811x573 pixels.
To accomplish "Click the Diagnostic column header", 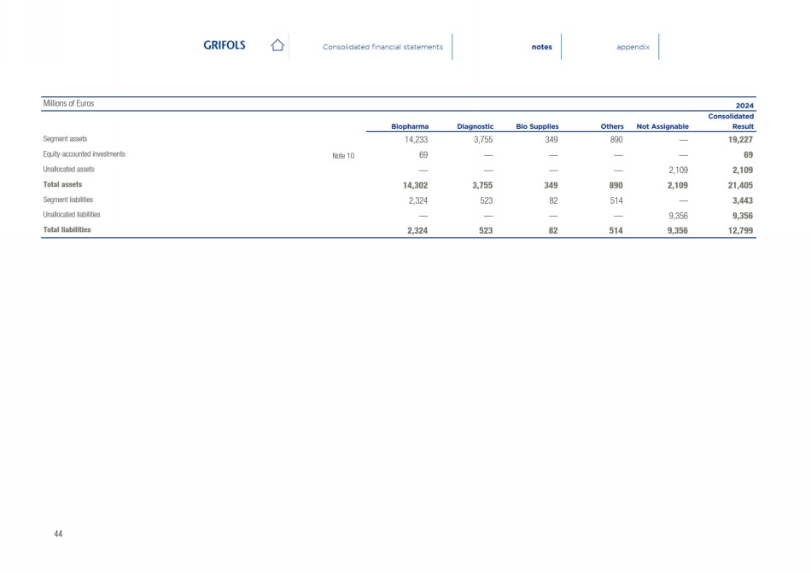I will [476, 126].
